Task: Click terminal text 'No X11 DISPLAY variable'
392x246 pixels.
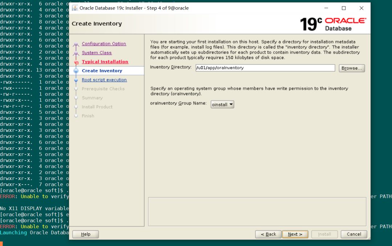Action: point(34,208)
